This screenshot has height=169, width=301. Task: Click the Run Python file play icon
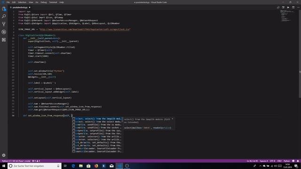[x=288, y=8]
